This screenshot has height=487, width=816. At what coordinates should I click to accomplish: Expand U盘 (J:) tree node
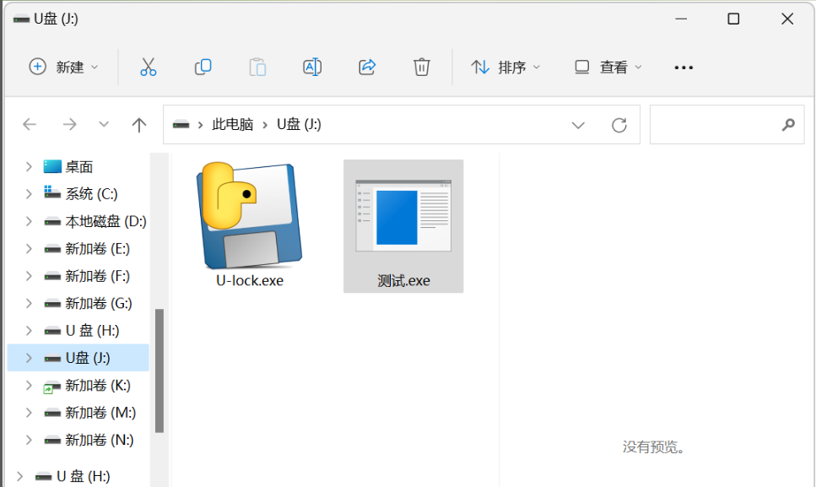coord(29,358)
